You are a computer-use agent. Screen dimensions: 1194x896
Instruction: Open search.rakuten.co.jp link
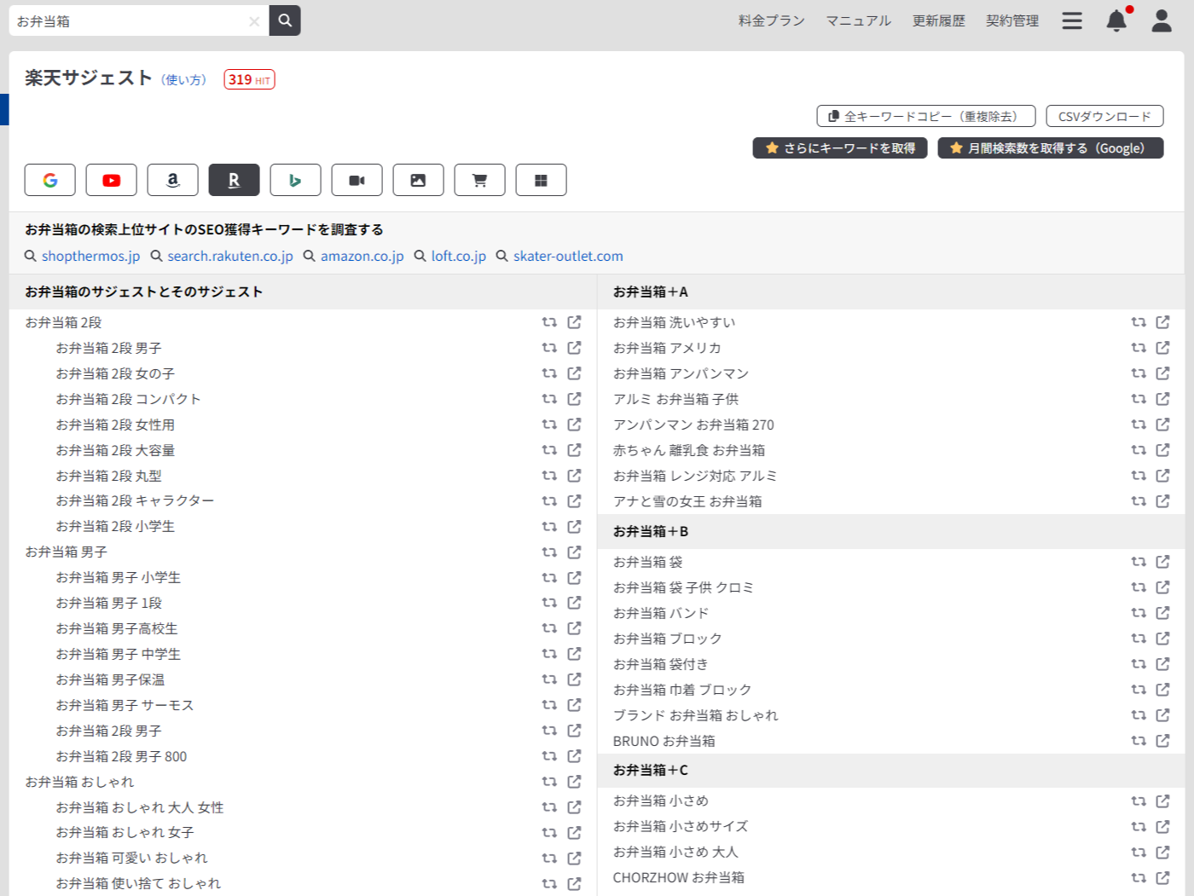coord(230,256)
